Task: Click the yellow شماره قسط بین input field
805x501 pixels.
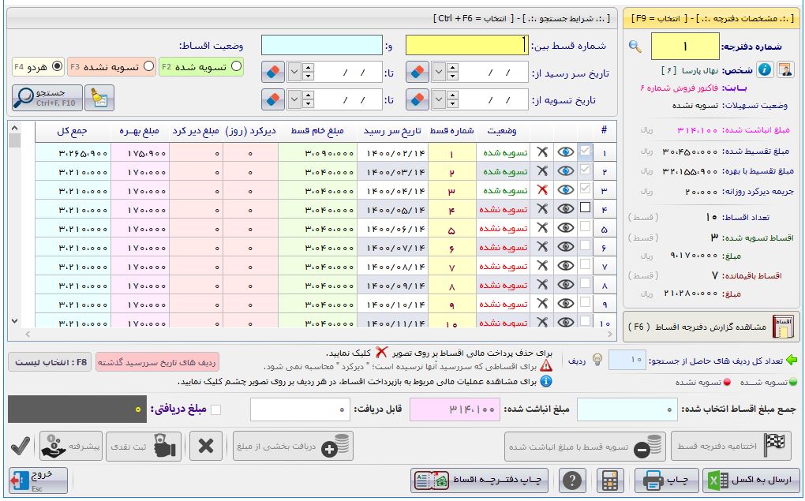Action: [466, 47]
